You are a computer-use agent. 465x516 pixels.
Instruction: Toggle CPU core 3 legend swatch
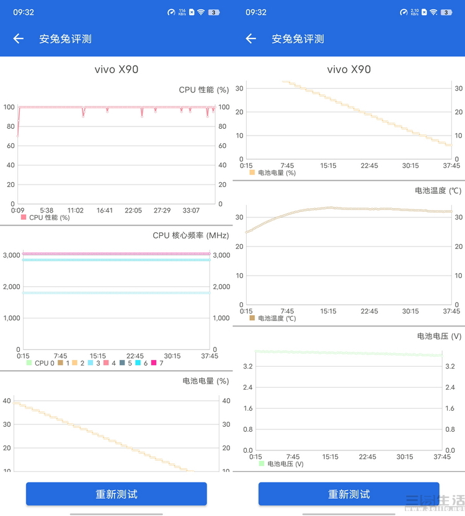tap(91, 362)
